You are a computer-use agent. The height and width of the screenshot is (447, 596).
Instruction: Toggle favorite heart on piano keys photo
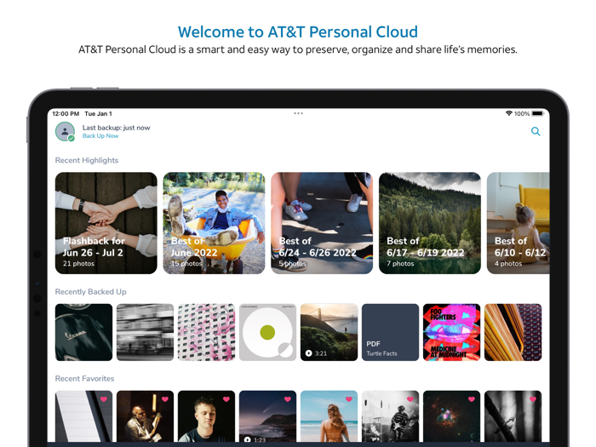[x=104, y=399]
